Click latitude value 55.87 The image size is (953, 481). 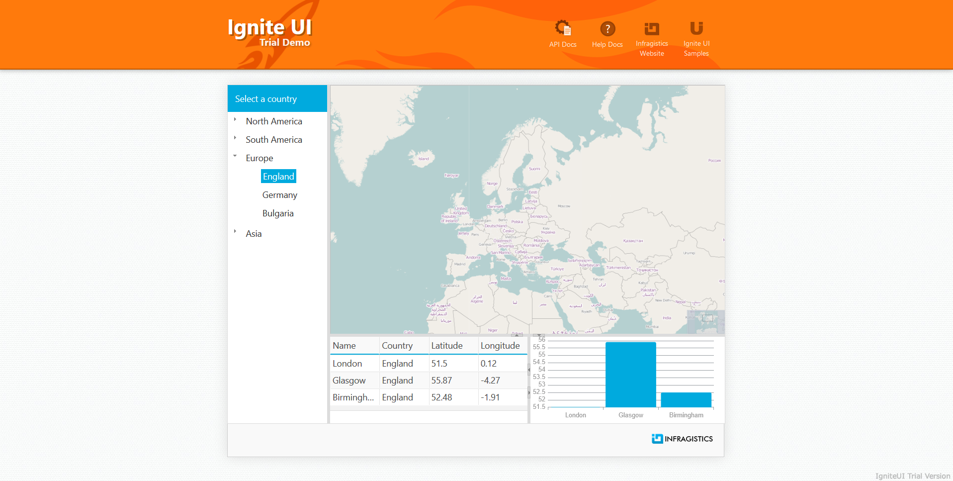pos(453,381)
